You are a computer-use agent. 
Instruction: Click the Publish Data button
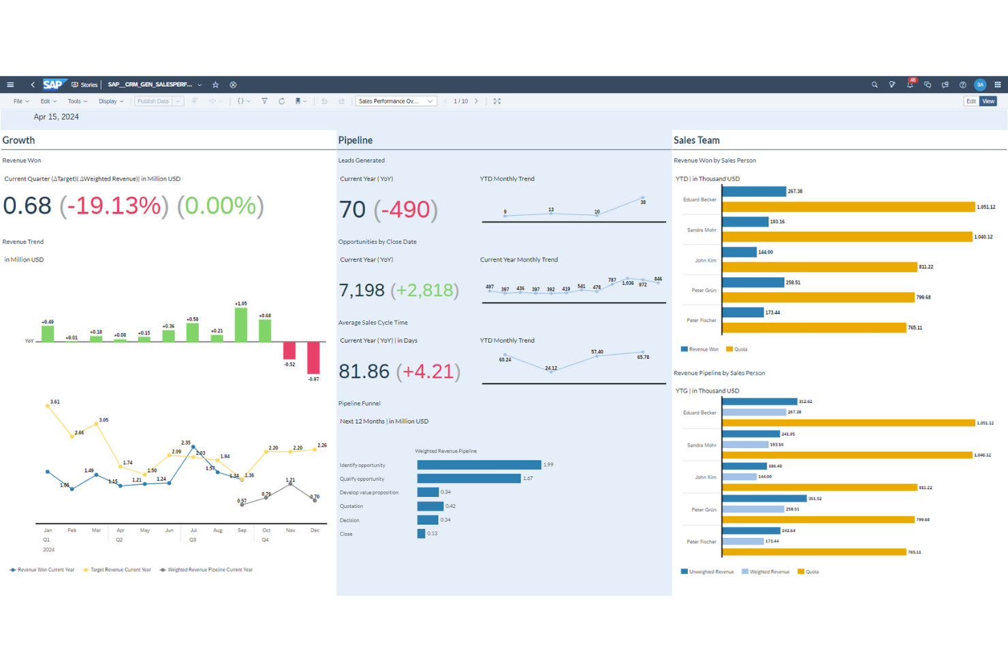tap(155, 101)
